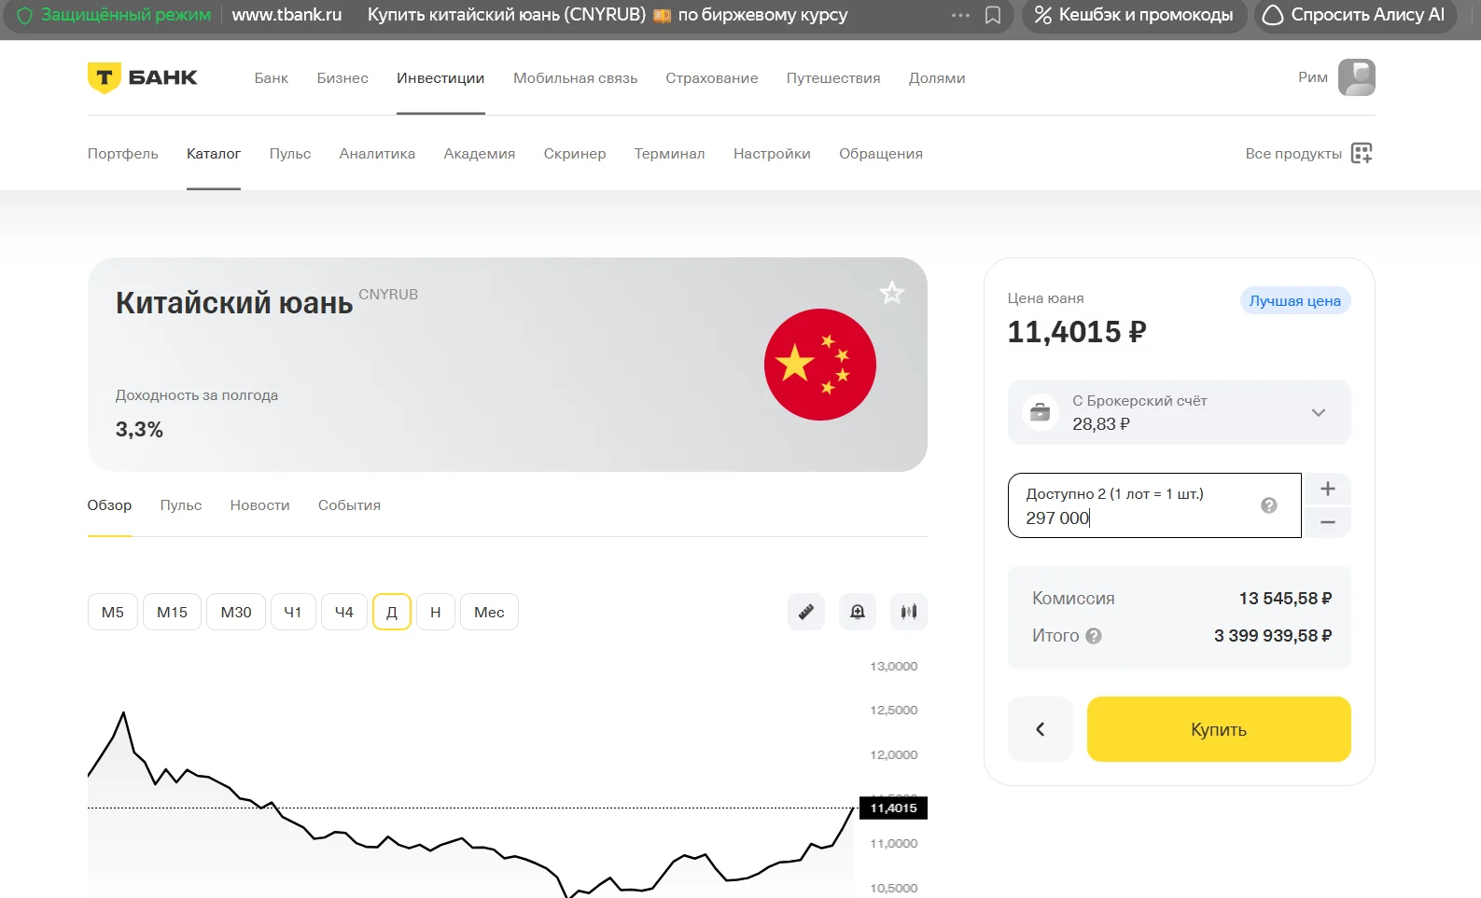The width and height of the screenshot is (1481, 898).
Task: Click the Рим user name
Action: click(1313, 77)
